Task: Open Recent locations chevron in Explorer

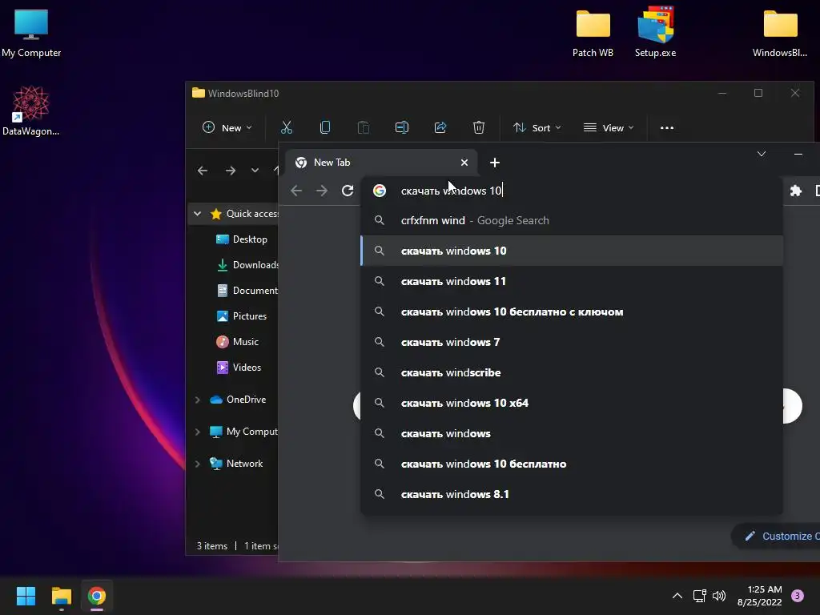Action: coord(255,171)
